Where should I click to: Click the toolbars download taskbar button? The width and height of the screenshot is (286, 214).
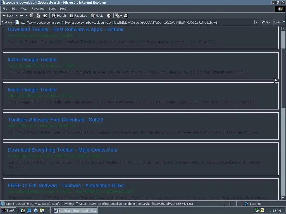click(x=75, y=211)
